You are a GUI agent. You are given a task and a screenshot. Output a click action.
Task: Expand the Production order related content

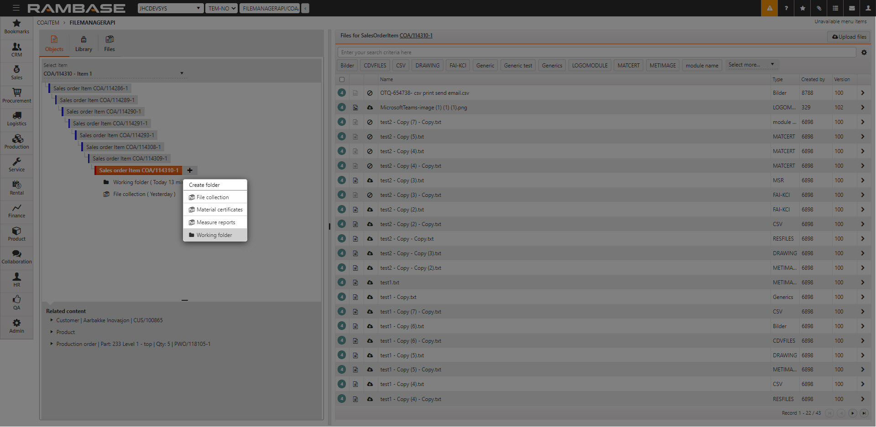(x=52, y=344)
